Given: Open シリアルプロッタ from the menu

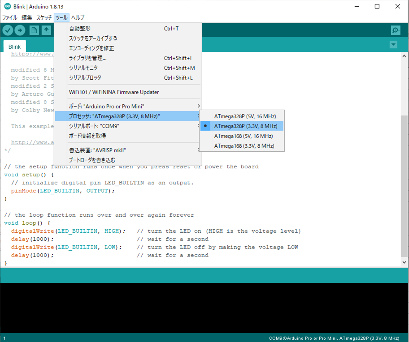Looking at the screenshot, I should pos(128,77).
